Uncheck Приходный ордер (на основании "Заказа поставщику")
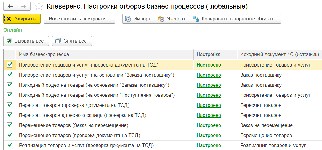 [x=10, y=85]
